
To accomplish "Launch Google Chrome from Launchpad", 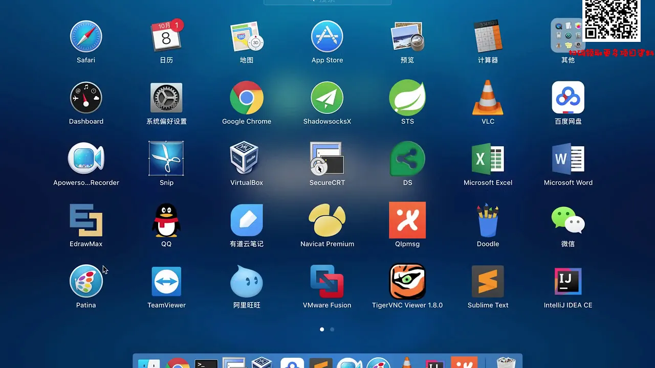I will coord(247,98).
